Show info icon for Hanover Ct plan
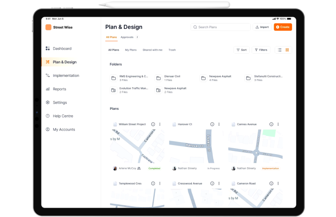 point(212,124)
